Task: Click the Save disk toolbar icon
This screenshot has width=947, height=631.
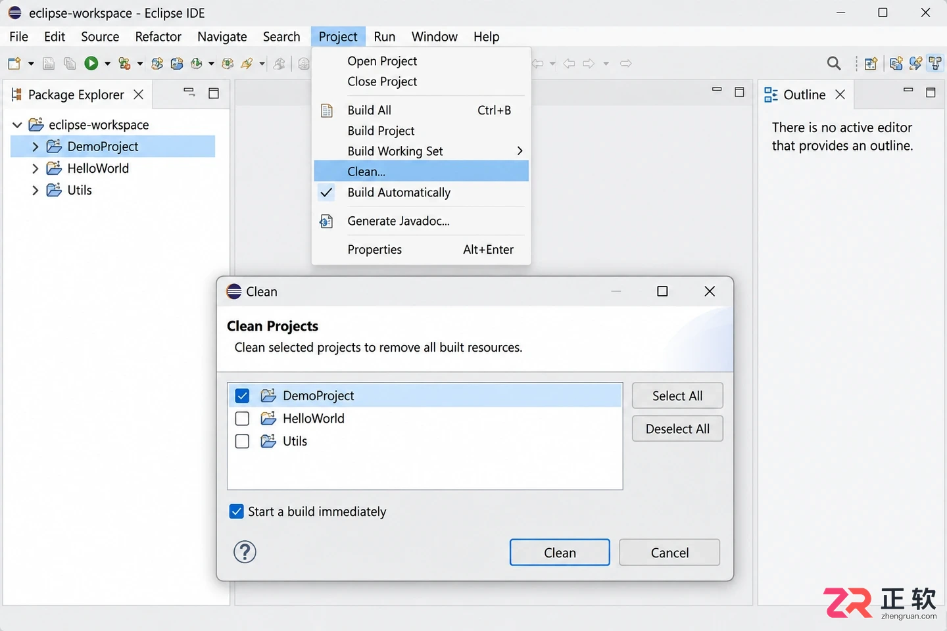Action: [48, 63]
